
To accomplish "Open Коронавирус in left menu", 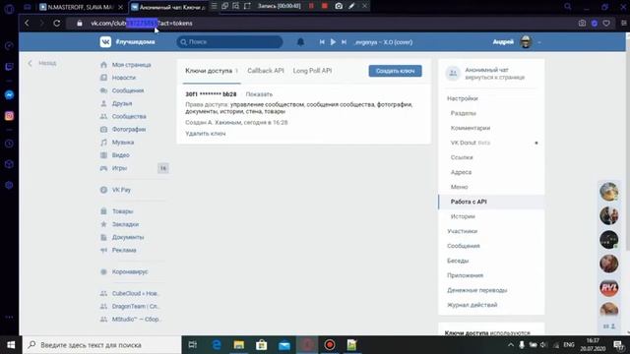I will [129, 271].
